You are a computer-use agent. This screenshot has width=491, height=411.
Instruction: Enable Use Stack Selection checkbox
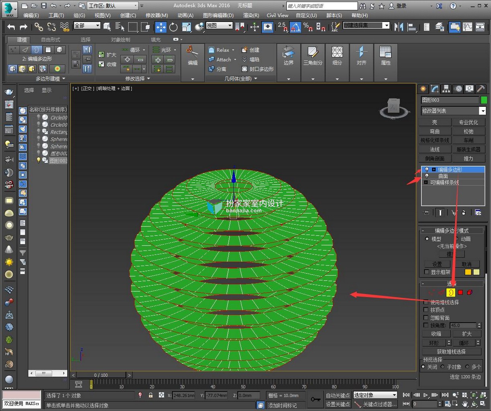coord(427,302)
